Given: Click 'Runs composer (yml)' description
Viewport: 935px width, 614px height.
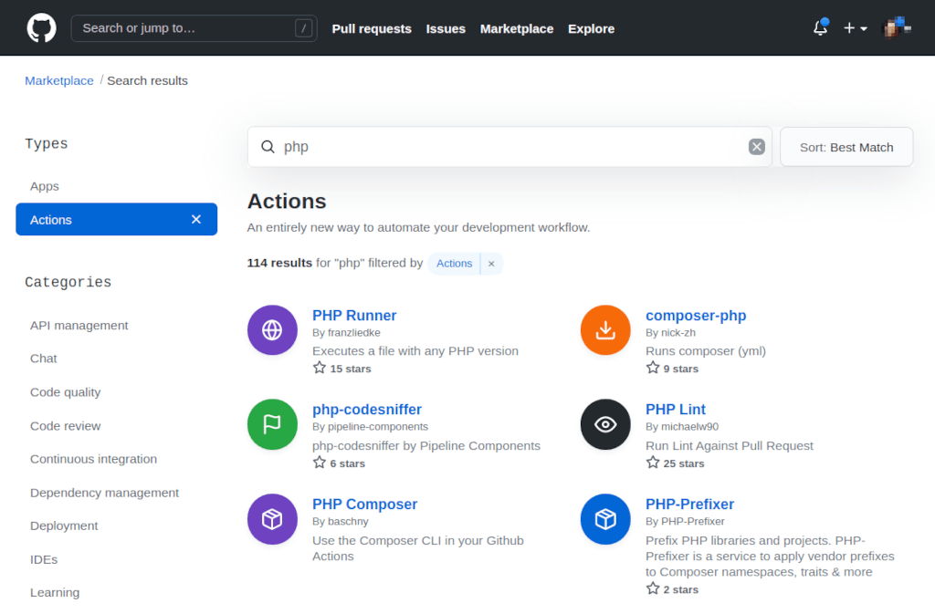Looking at the screenshot, I should [x=706, y=350].
